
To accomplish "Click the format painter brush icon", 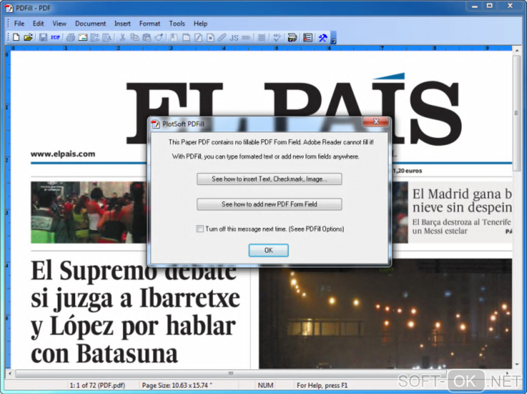I will 159,37.
